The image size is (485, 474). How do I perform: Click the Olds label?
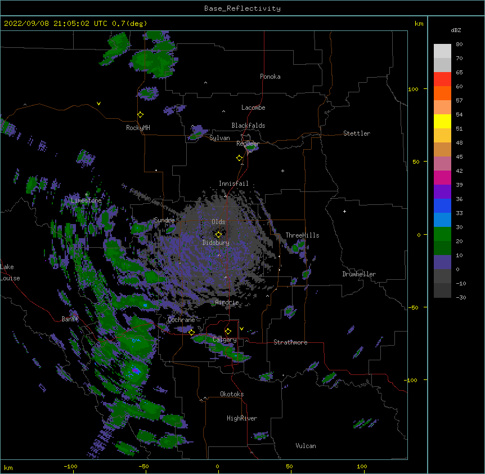[x=218, y=222]
